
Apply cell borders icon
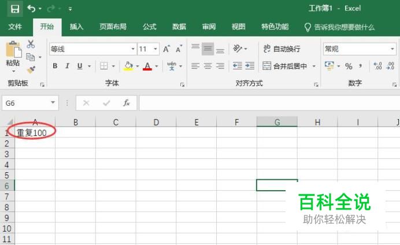click(104, 66)
